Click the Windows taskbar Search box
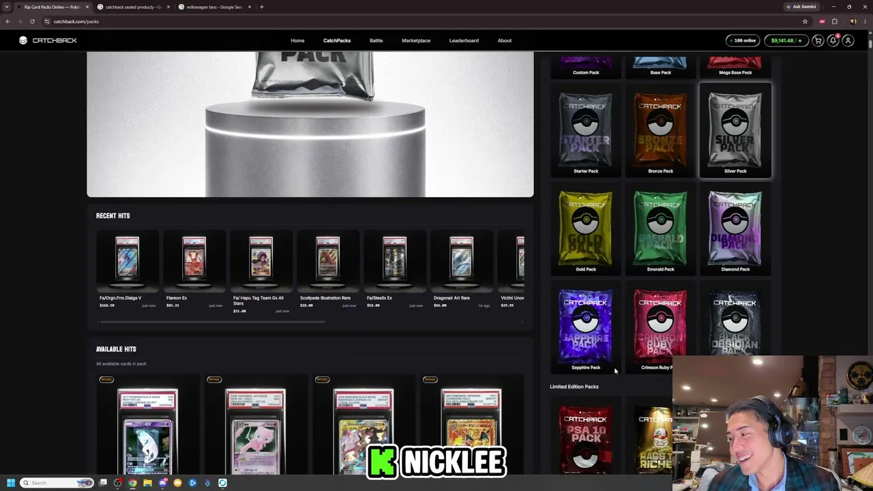This screenshot has height=491, width=873. click(57, 483)
